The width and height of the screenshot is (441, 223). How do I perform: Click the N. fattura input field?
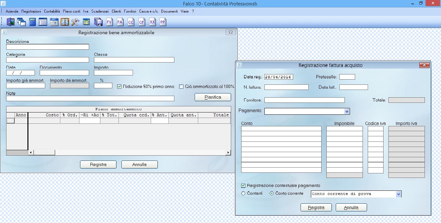286,87
